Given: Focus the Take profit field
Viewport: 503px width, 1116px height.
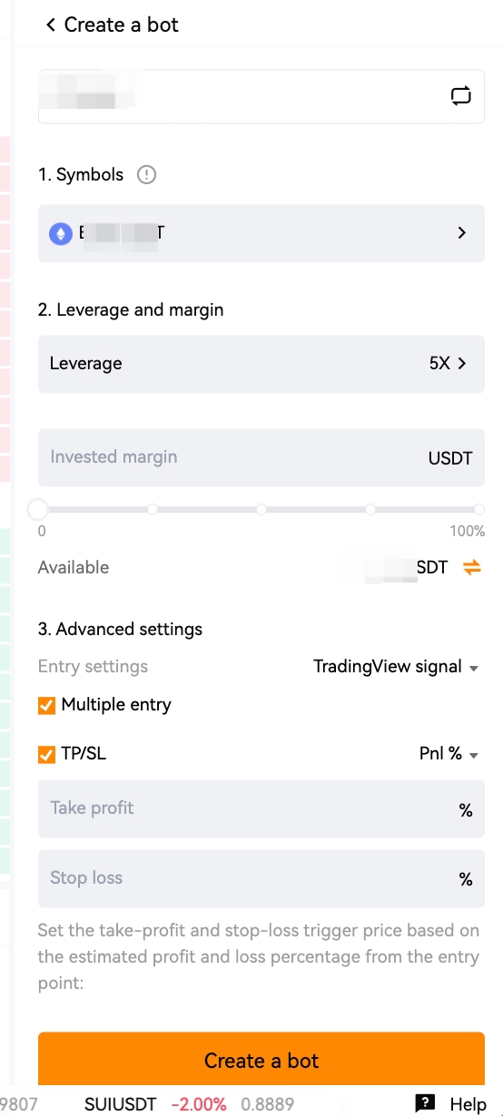Looking at the screenshot, I should point(261,808).
